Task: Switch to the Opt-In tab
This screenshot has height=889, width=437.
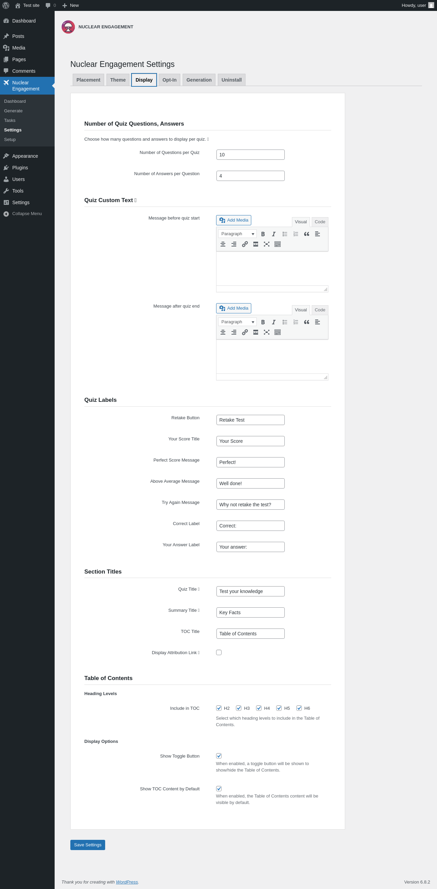Action: 169,80
